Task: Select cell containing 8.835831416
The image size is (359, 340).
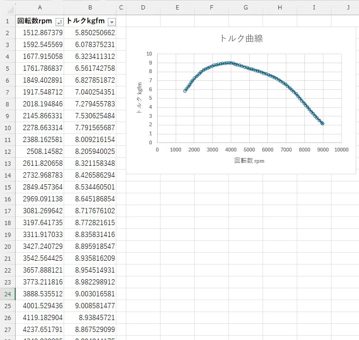Action: (90, 235)
